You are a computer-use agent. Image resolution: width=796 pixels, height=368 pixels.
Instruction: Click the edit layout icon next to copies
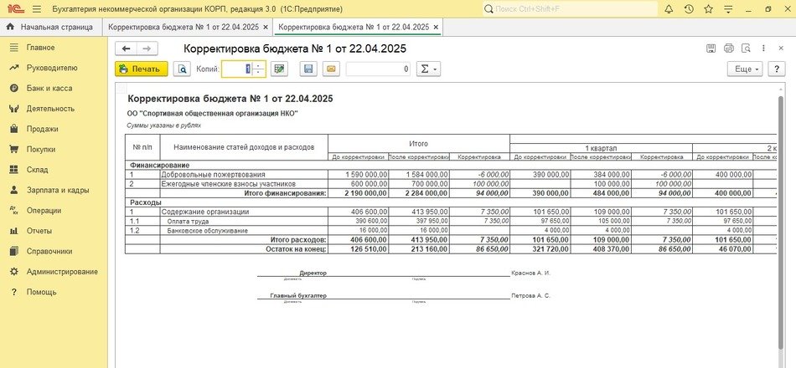tap(280, 69)
